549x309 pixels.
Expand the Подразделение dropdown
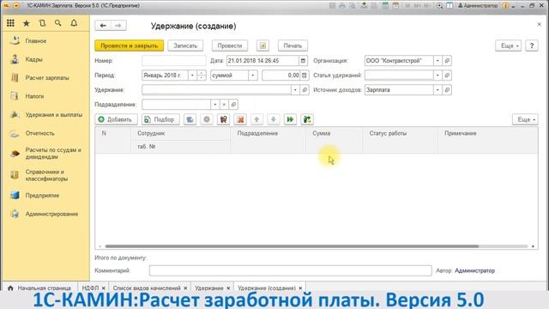tap(215, 105)
